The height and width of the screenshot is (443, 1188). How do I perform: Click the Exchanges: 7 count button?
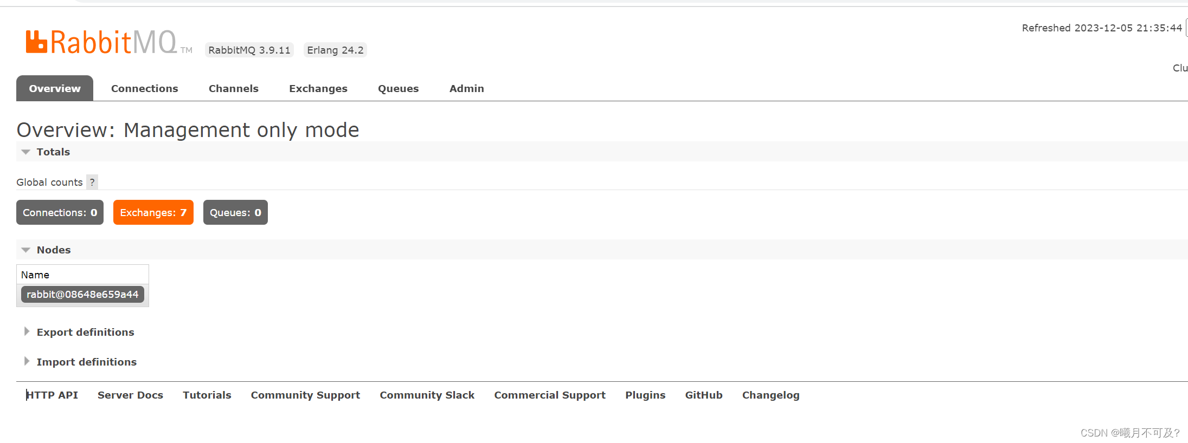click(x=153, y=212)
